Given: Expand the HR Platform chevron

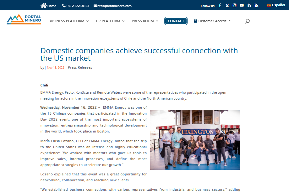Looking at the screenshot, I should pos(123,21).
